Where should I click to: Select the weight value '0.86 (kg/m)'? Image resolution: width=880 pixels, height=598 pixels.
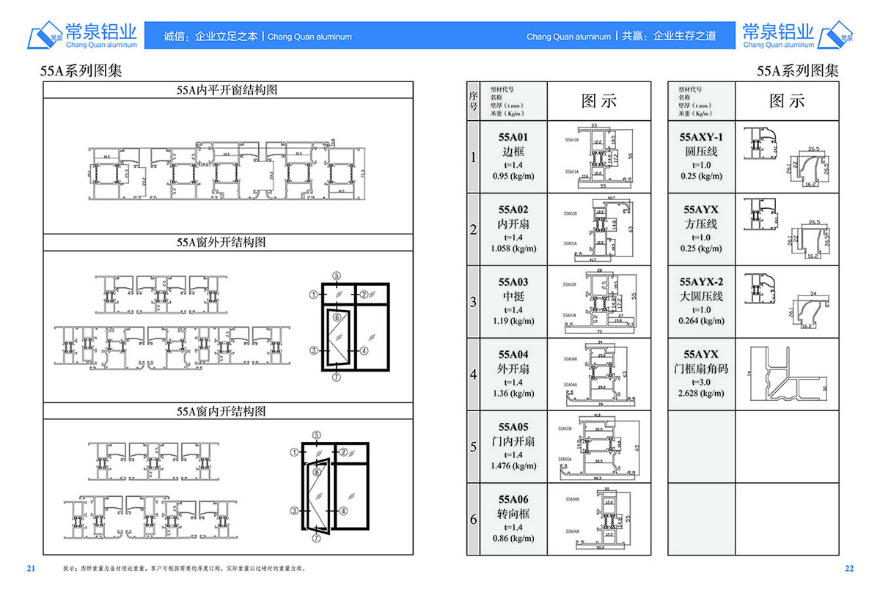click(x=513, y=539)
